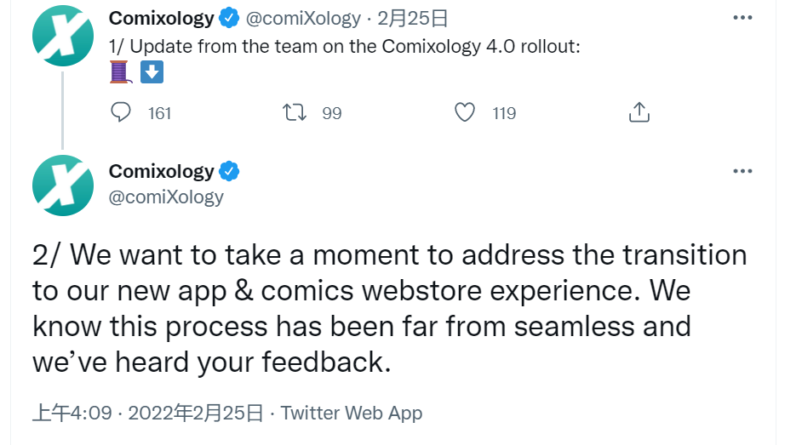Open the bold Comixology name in second tweet
Image resolution: width=802 pixels, height=445 pixels.
pyautogui.click(x=162, y=171)
